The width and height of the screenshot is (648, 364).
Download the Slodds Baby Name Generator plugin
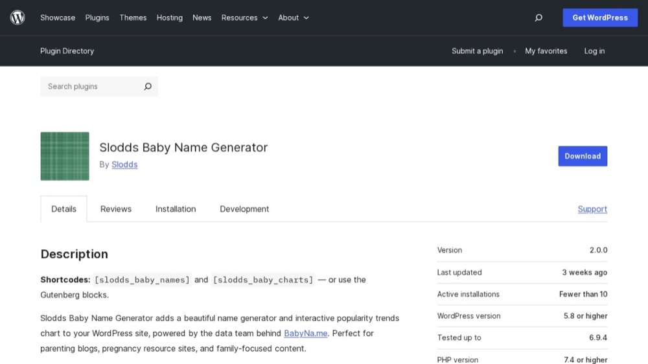click(583, 156)
